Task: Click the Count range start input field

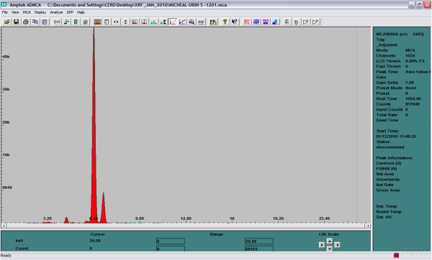Action: click(171, 249)
